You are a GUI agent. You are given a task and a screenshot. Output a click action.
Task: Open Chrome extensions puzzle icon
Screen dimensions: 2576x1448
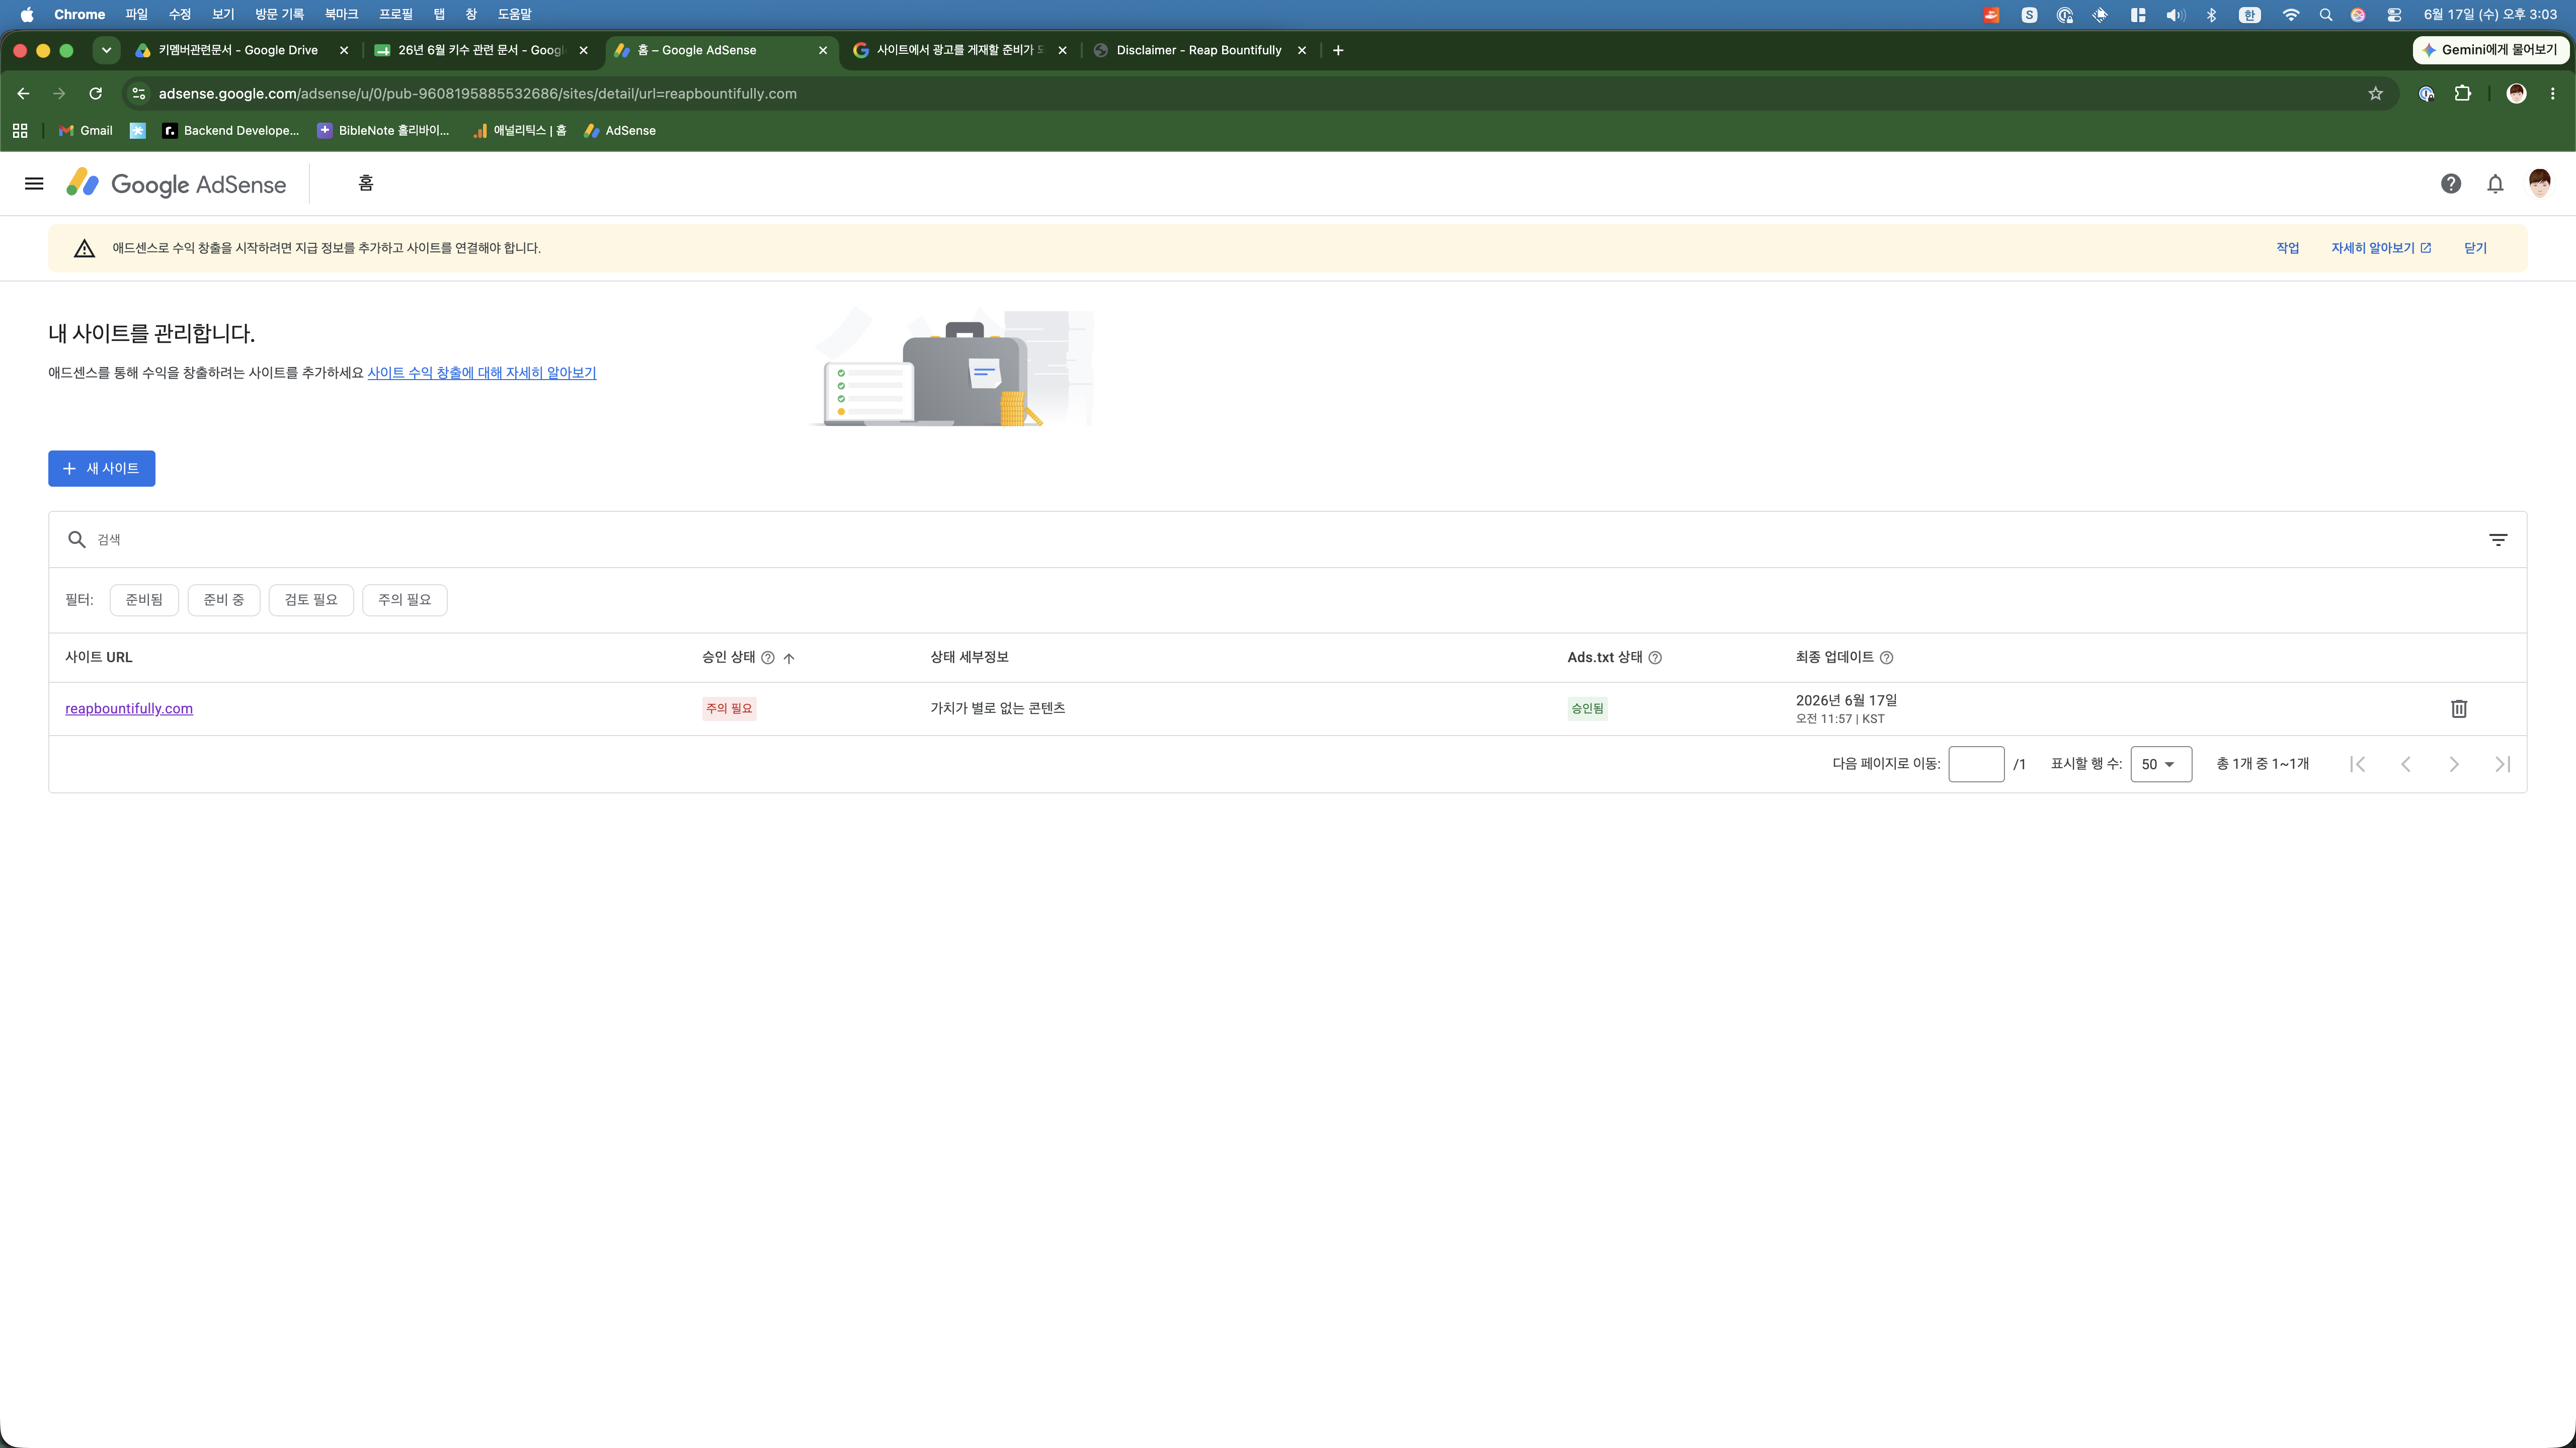pyautogui.click(x=2463, y=94)
